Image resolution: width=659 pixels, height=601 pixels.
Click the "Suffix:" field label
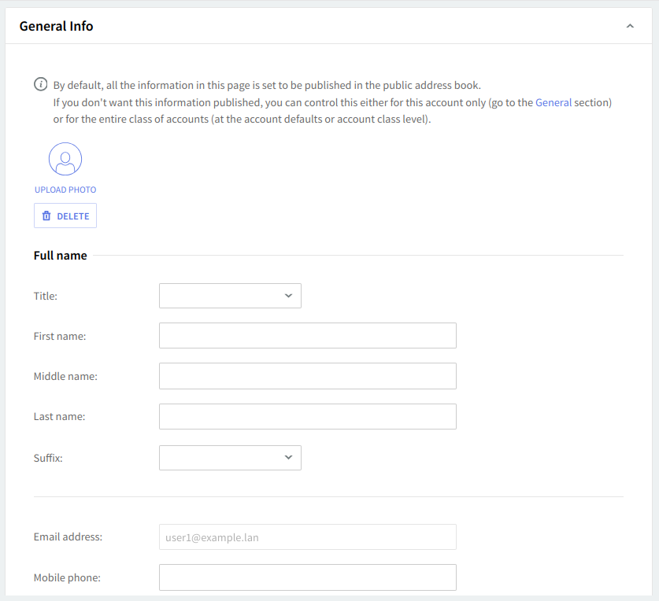coord(48,458)
